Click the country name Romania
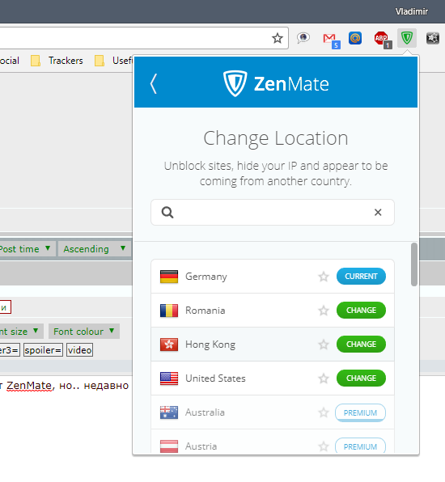445x482 pixels. (x=206, y=311)
